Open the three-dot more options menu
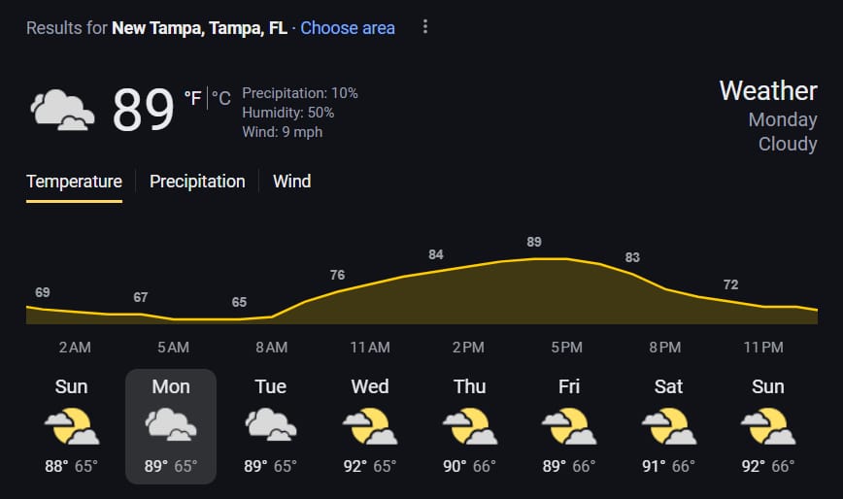The image size is (843, 499). coord(425,27)
